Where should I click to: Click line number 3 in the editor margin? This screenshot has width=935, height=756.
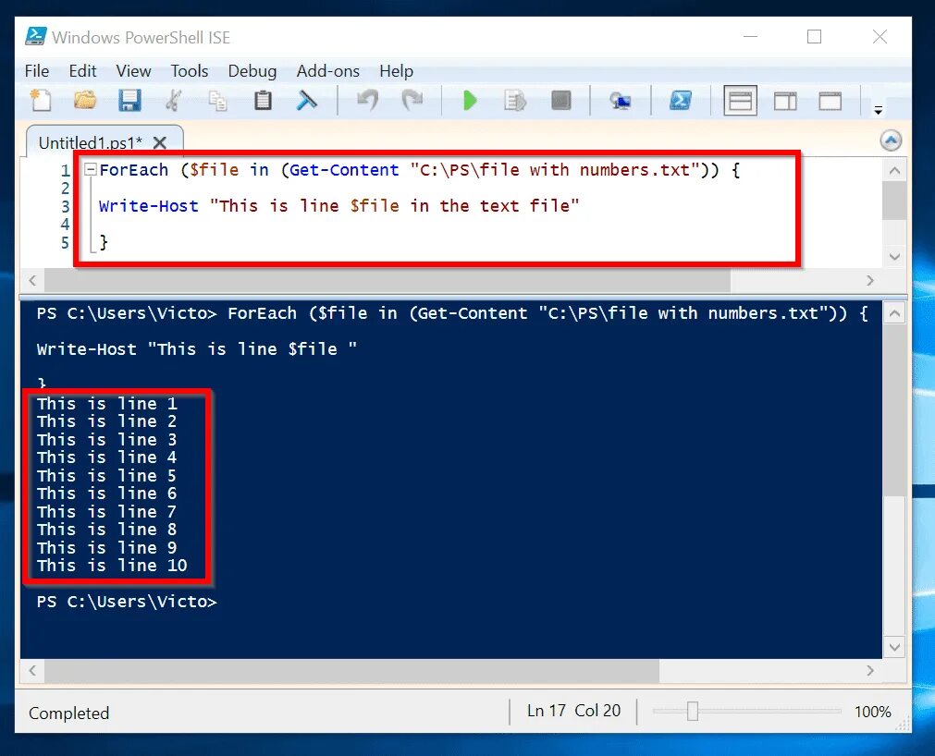coord(65,207)
